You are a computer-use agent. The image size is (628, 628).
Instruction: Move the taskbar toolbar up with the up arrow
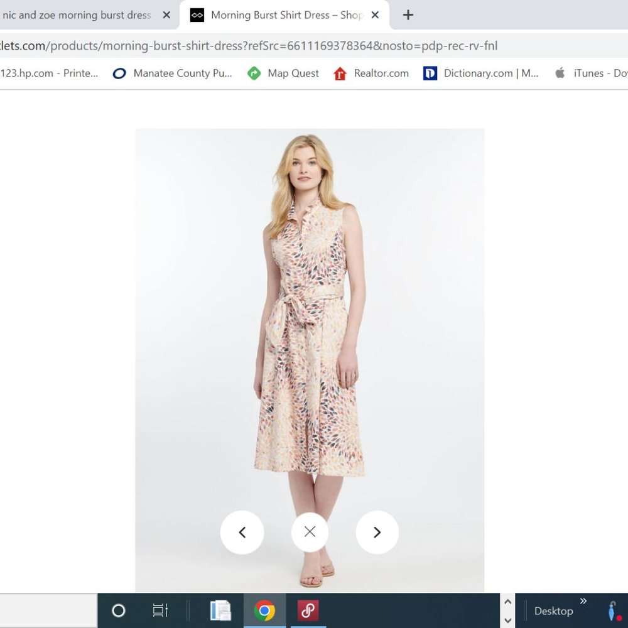[x=507, y=602]
